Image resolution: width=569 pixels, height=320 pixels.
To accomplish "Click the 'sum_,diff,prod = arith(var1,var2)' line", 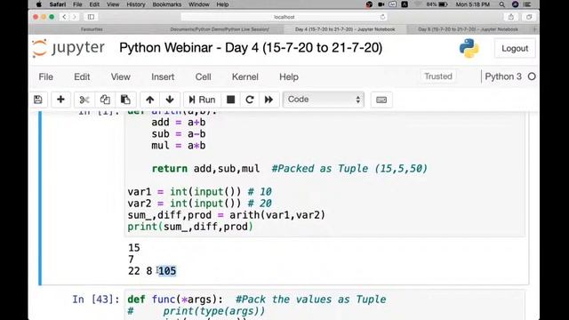I will coord(227,215).
